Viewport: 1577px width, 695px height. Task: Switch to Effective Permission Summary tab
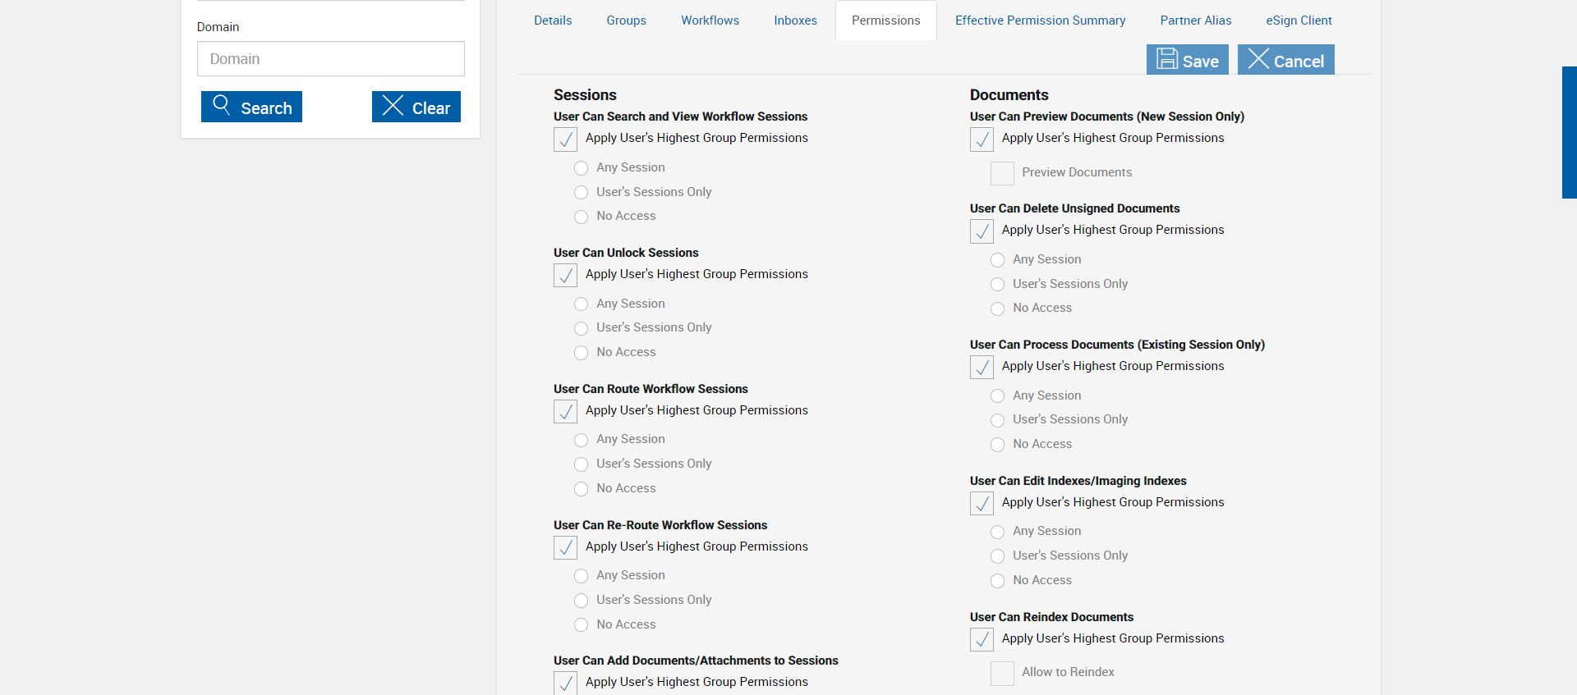coord(1040,21)
